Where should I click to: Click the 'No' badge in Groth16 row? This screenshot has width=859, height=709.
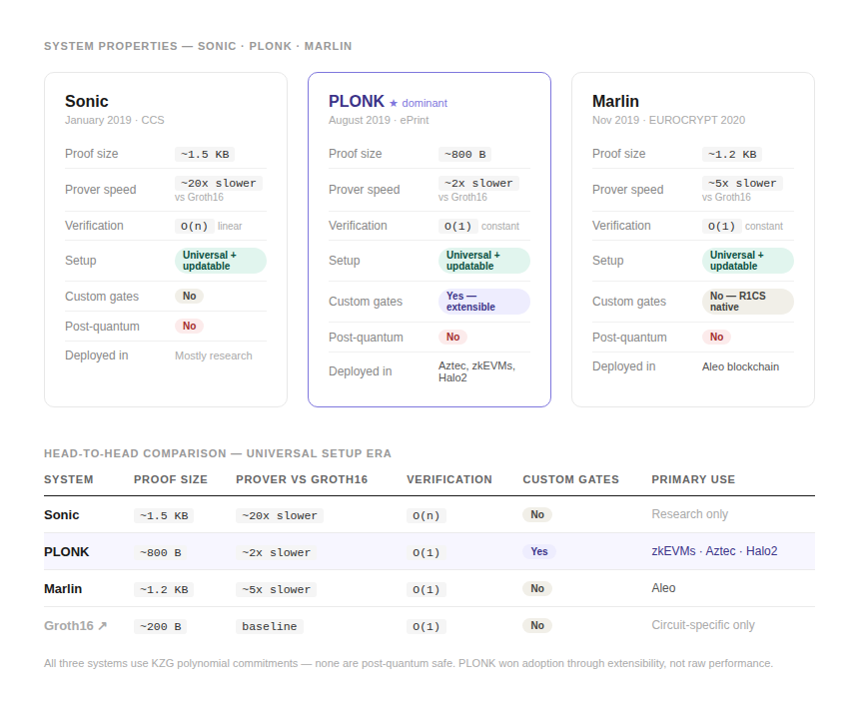[537, 625]
